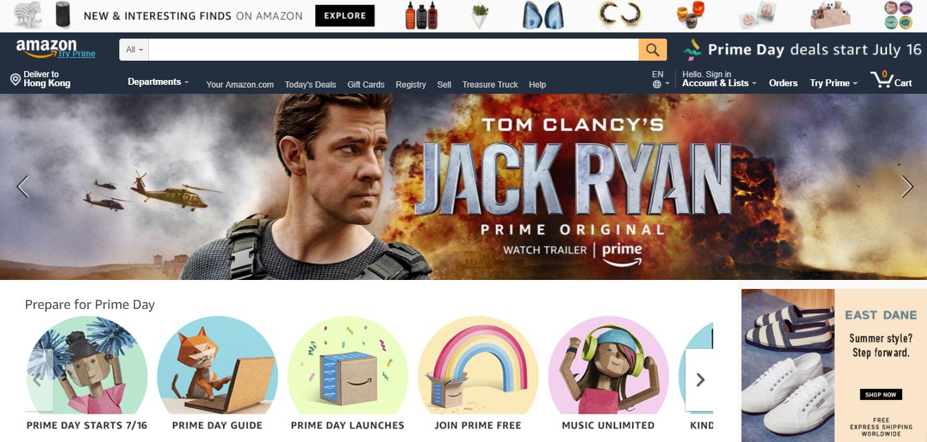Click the EXPLORE button in top banner
The width and height of the screenshot is (927, 442).
click(345, 15)
